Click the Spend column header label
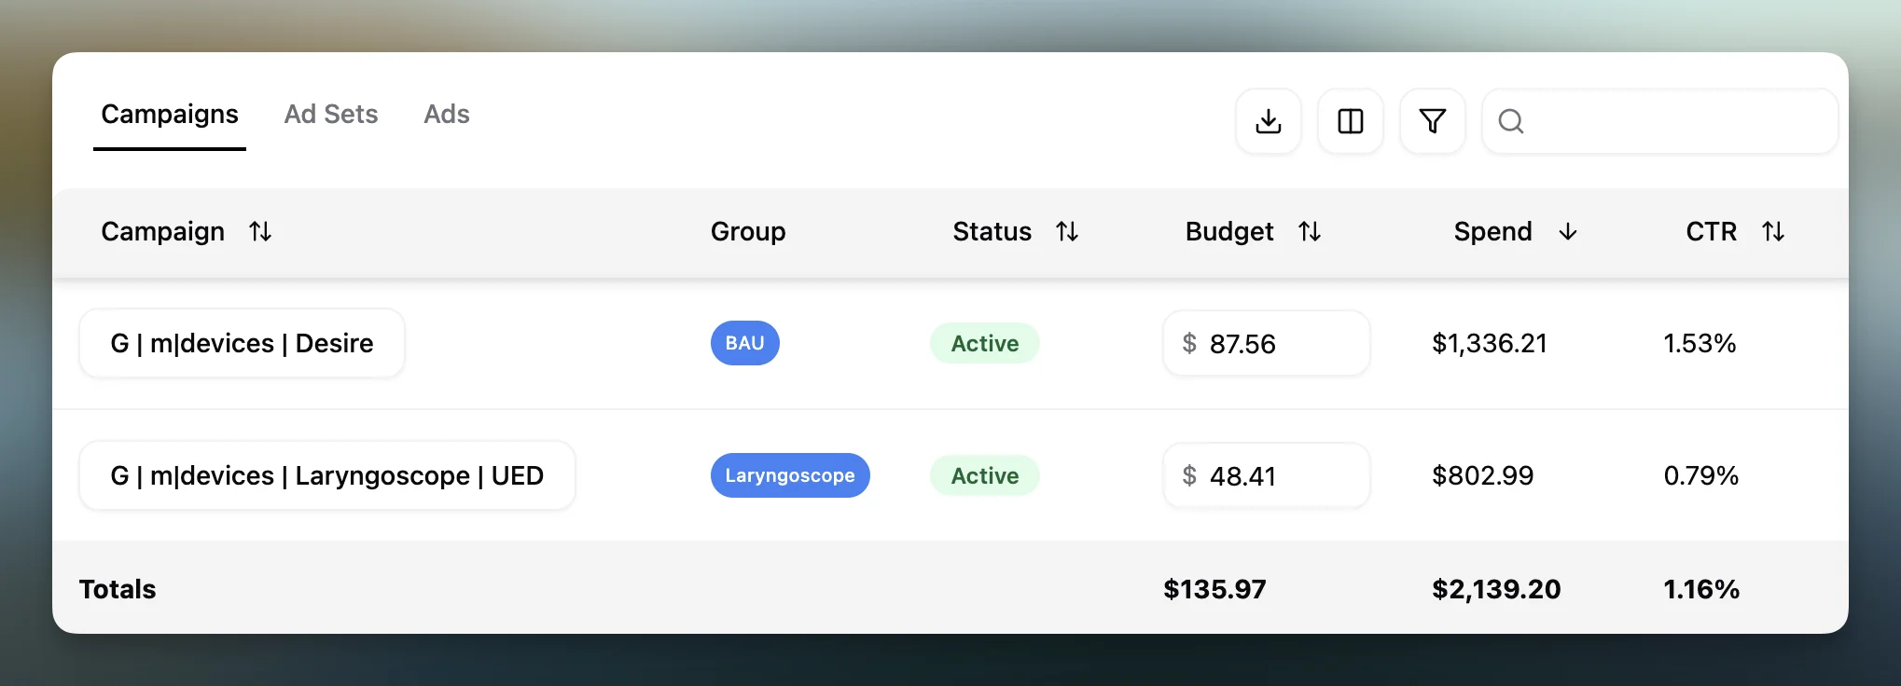 click(x=1493, y=231)
